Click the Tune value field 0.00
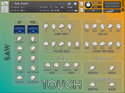This screenshot has width=125, height=93. (x=97, y=7)
